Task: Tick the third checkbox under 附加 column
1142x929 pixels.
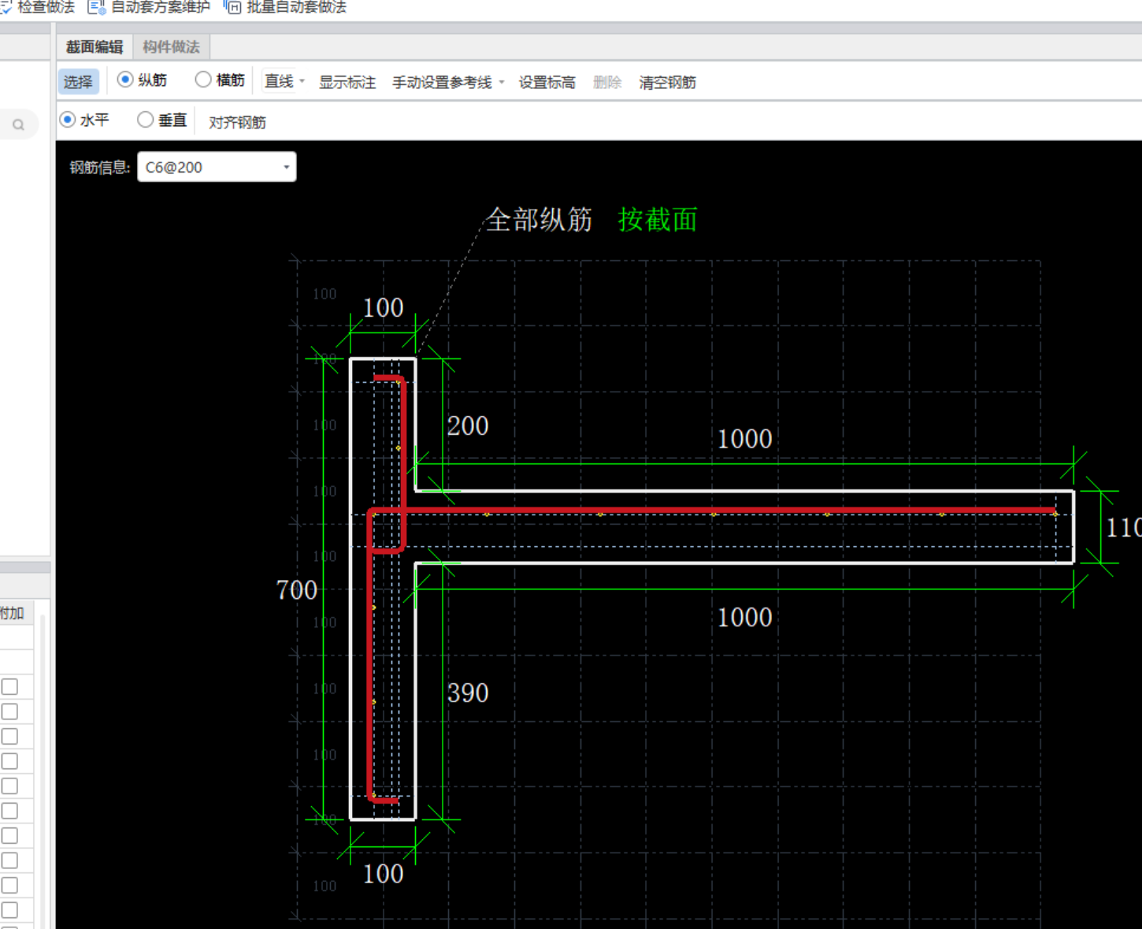Action: [9, 737]
